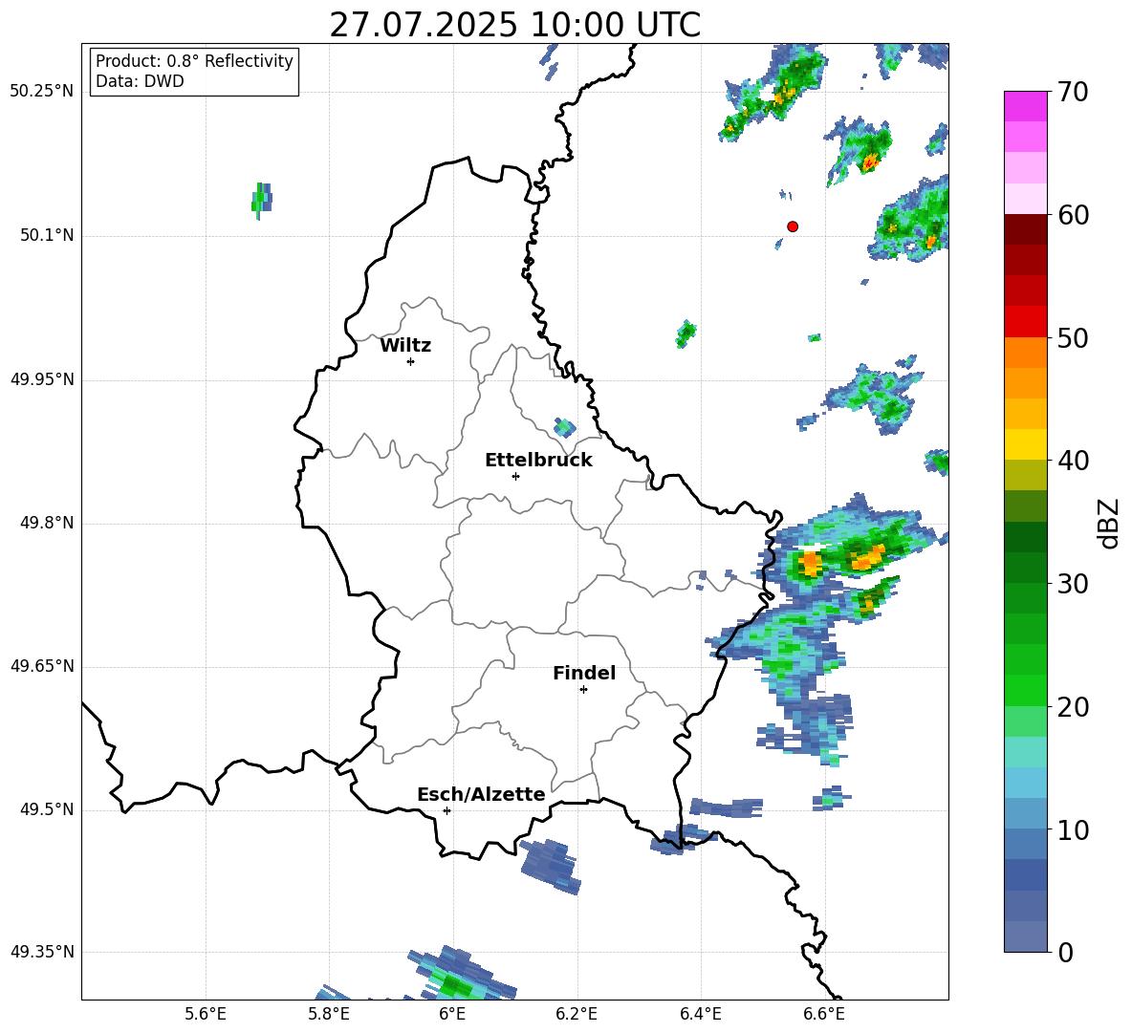Click the Ettelbruck city label
Image resolution: width=1132 pixels, height=1033 pixels.
pyautogui.click(x=538, y=461)
